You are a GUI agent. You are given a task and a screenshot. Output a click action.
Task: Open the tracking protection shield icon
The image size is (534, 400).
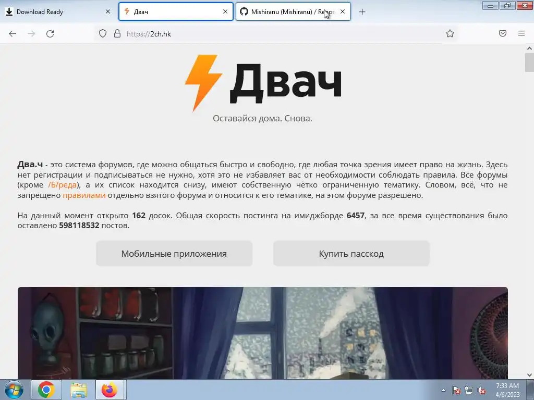pyautogui.click(x=103, y=33)
